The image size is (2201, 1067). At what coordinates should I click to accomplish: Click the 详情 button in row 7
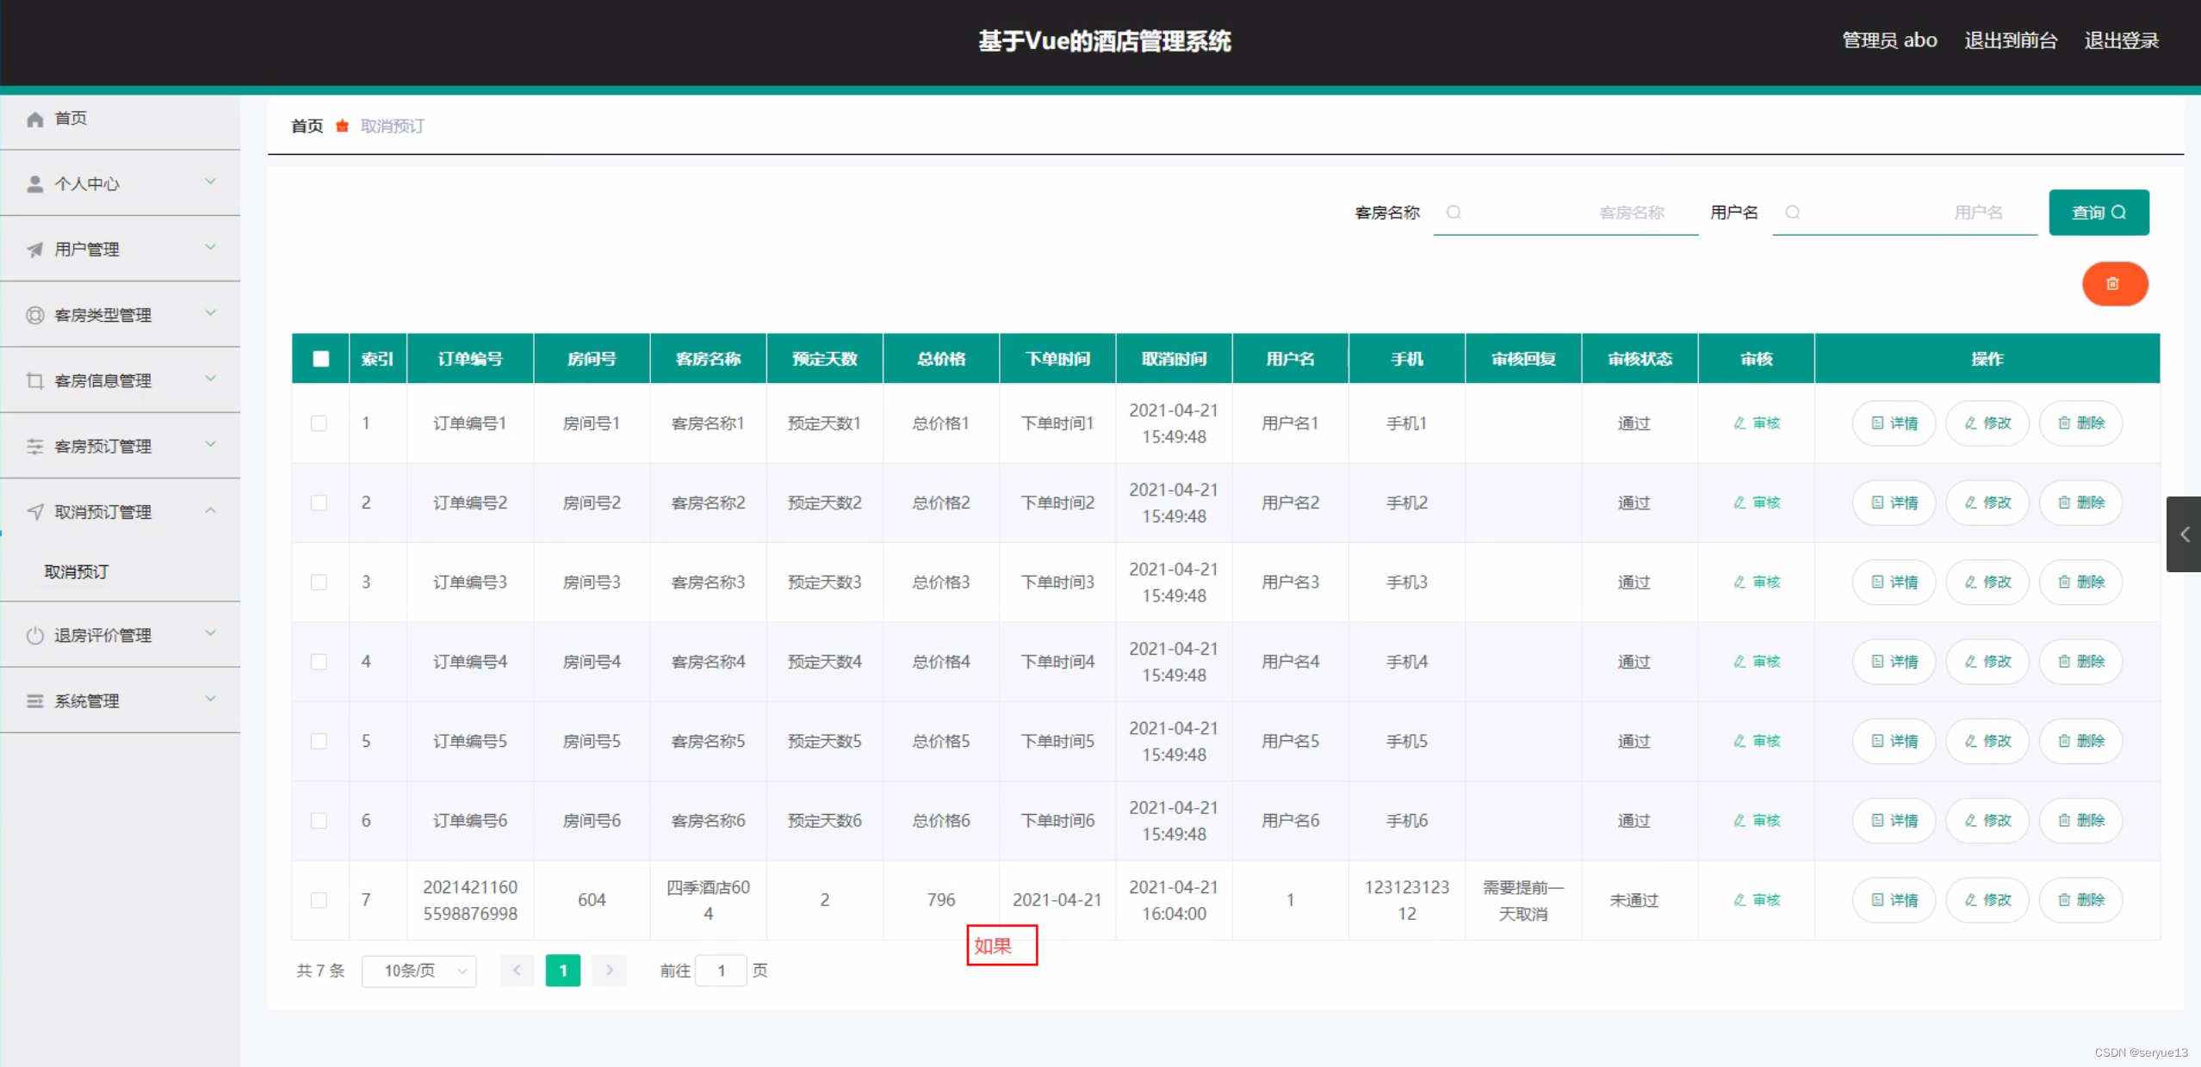(x=1894, y=900)
